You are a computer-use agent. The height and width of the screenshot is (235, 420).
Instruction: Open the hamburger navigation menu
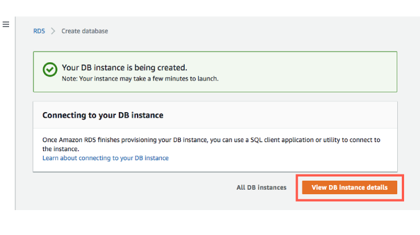point(6,24)
